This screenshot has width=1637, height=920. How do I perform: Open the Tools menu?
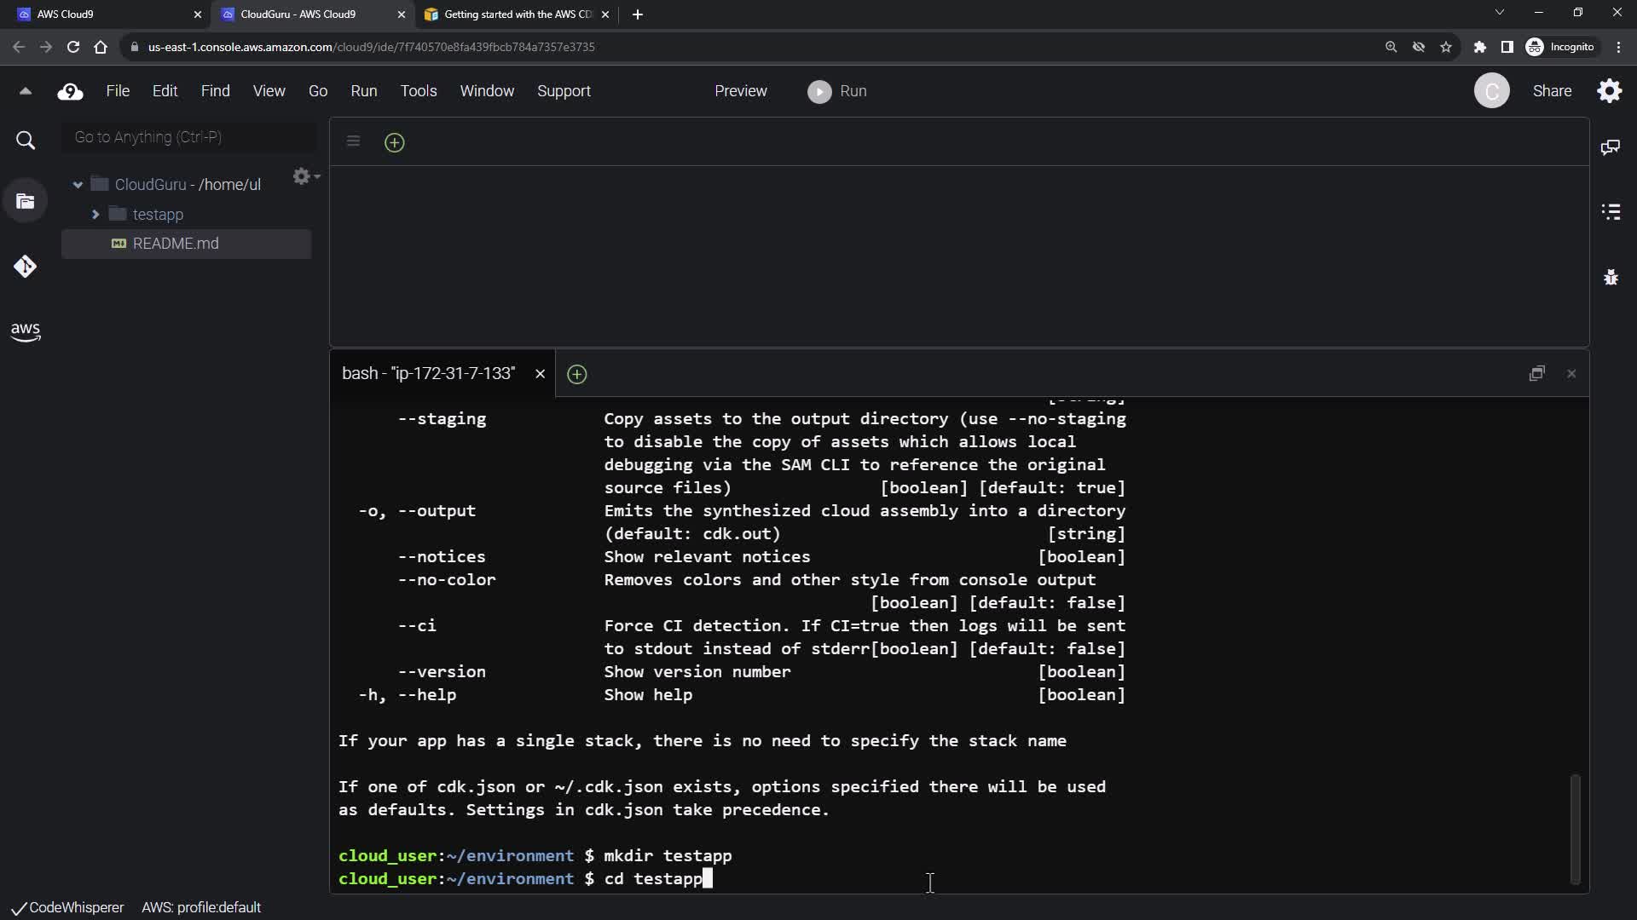coord(418,91)
